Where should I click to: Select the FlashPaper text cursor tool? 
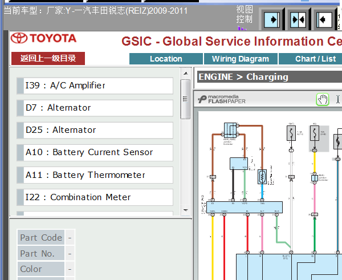[337, 100]
